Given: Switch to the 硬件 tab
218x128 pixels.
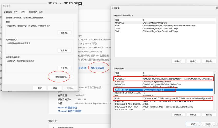Looking at the screenshot, I should [x=16, y=12].
